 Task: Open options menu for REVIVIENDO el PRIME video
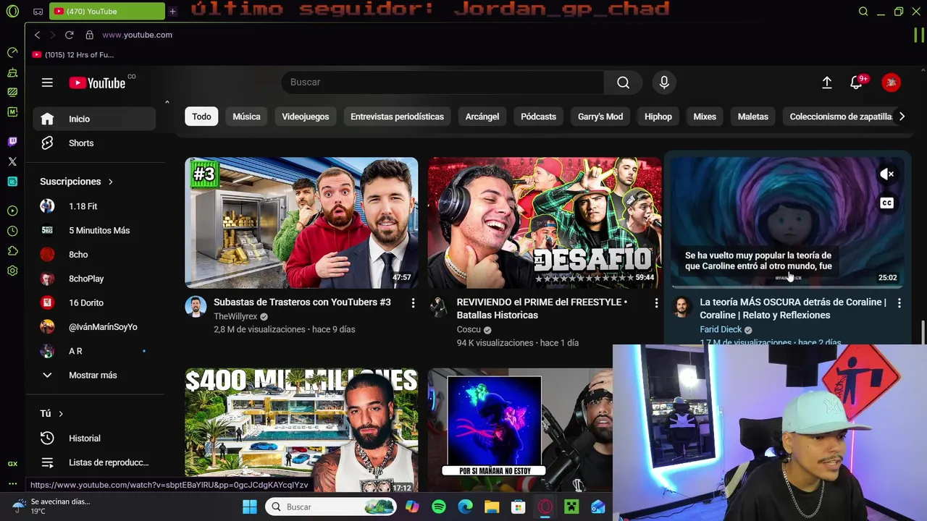point(656,303)
